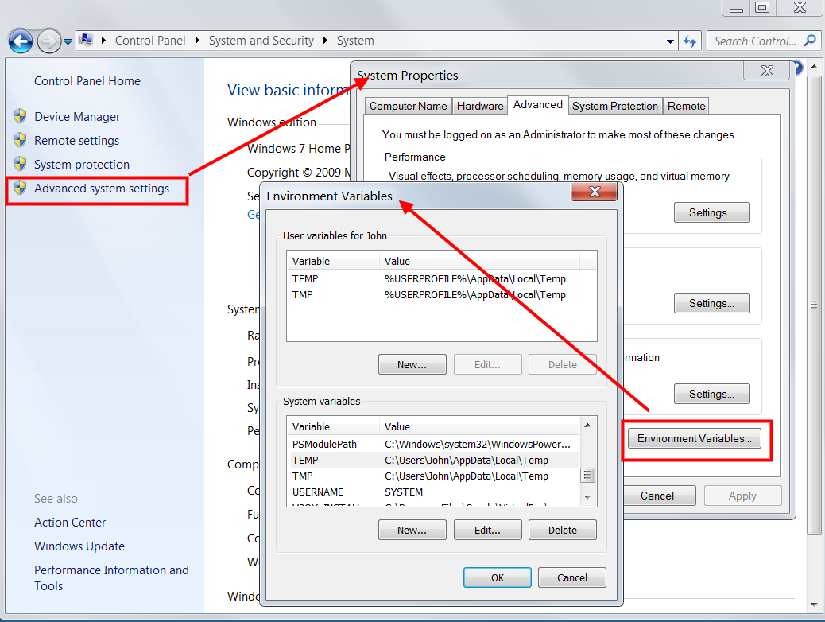Switch to the Hardware tab
Viewport: 825px width, 622px height.
pyautogui.click(x=480, y=106)
